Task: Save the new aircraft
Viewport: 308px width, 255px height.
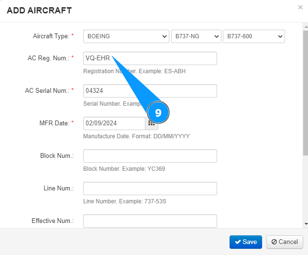Action: 246,242
